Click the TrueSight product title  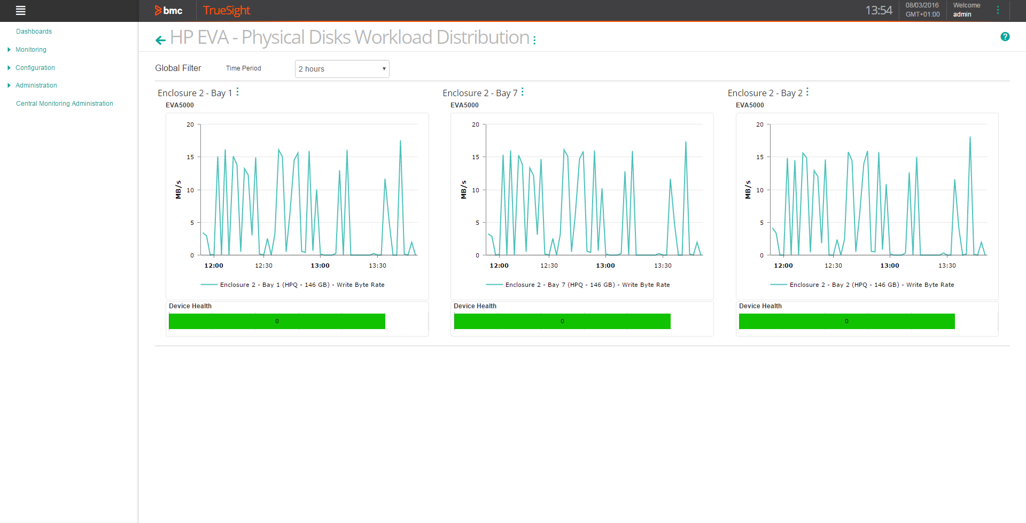(x=227, y=10)
